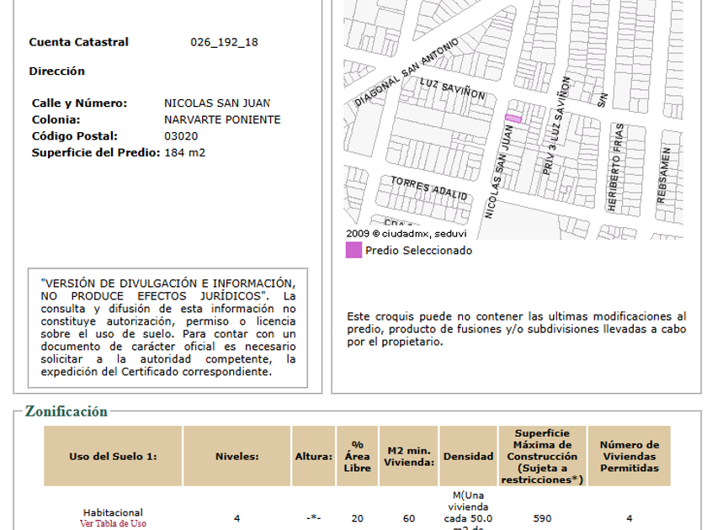Click the NICOLAS SAN JUAN label on map
707x530 pixels.
click(499, 172)
